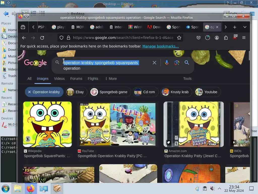The height and width of the screenshot is (194, 258).
Task: Click the Google logo
Action: (x=35, y=63)
